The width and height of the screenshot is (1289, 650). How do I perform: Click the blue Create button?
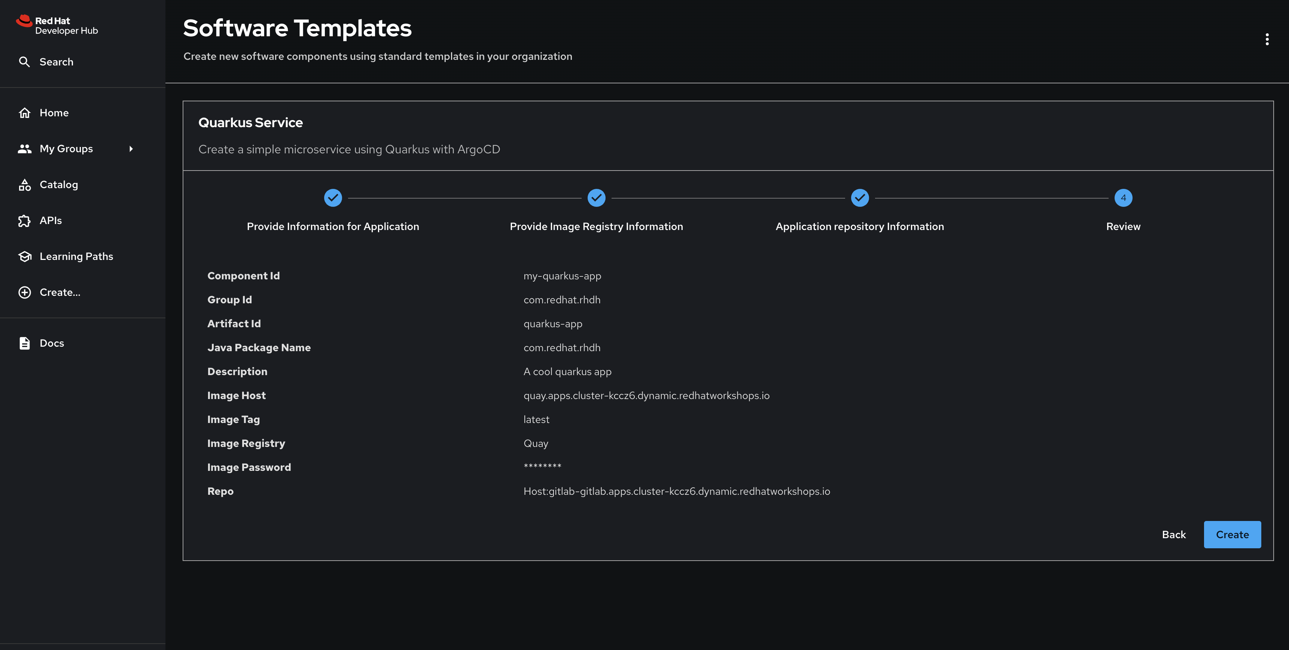(x=1232, y=535)
